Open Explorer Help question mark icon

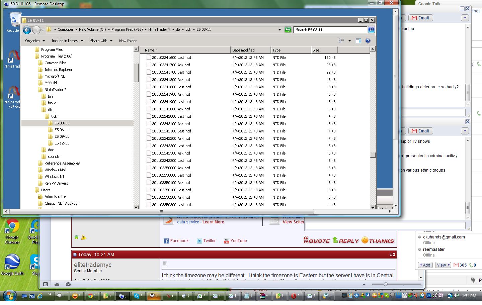368,41
